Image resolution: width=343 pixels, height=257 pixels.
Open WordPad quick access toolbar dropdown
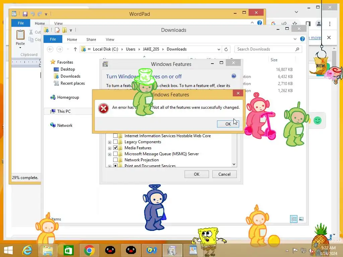click(x=46, y=14)
